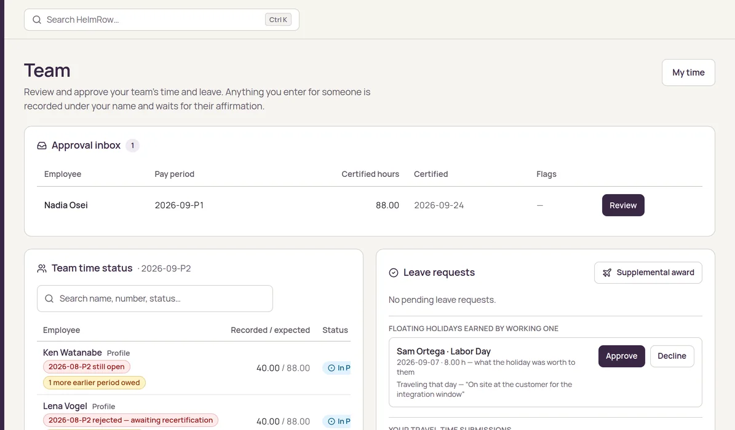
Task: Click the 2026-08-P2 rejected awaiting recertification tag
Action: pyautogui.click(x=131, y=420)
